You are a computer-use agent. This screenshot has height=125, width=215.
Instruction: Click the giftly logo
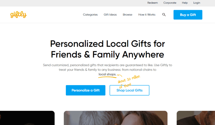(x=18, y=15)
